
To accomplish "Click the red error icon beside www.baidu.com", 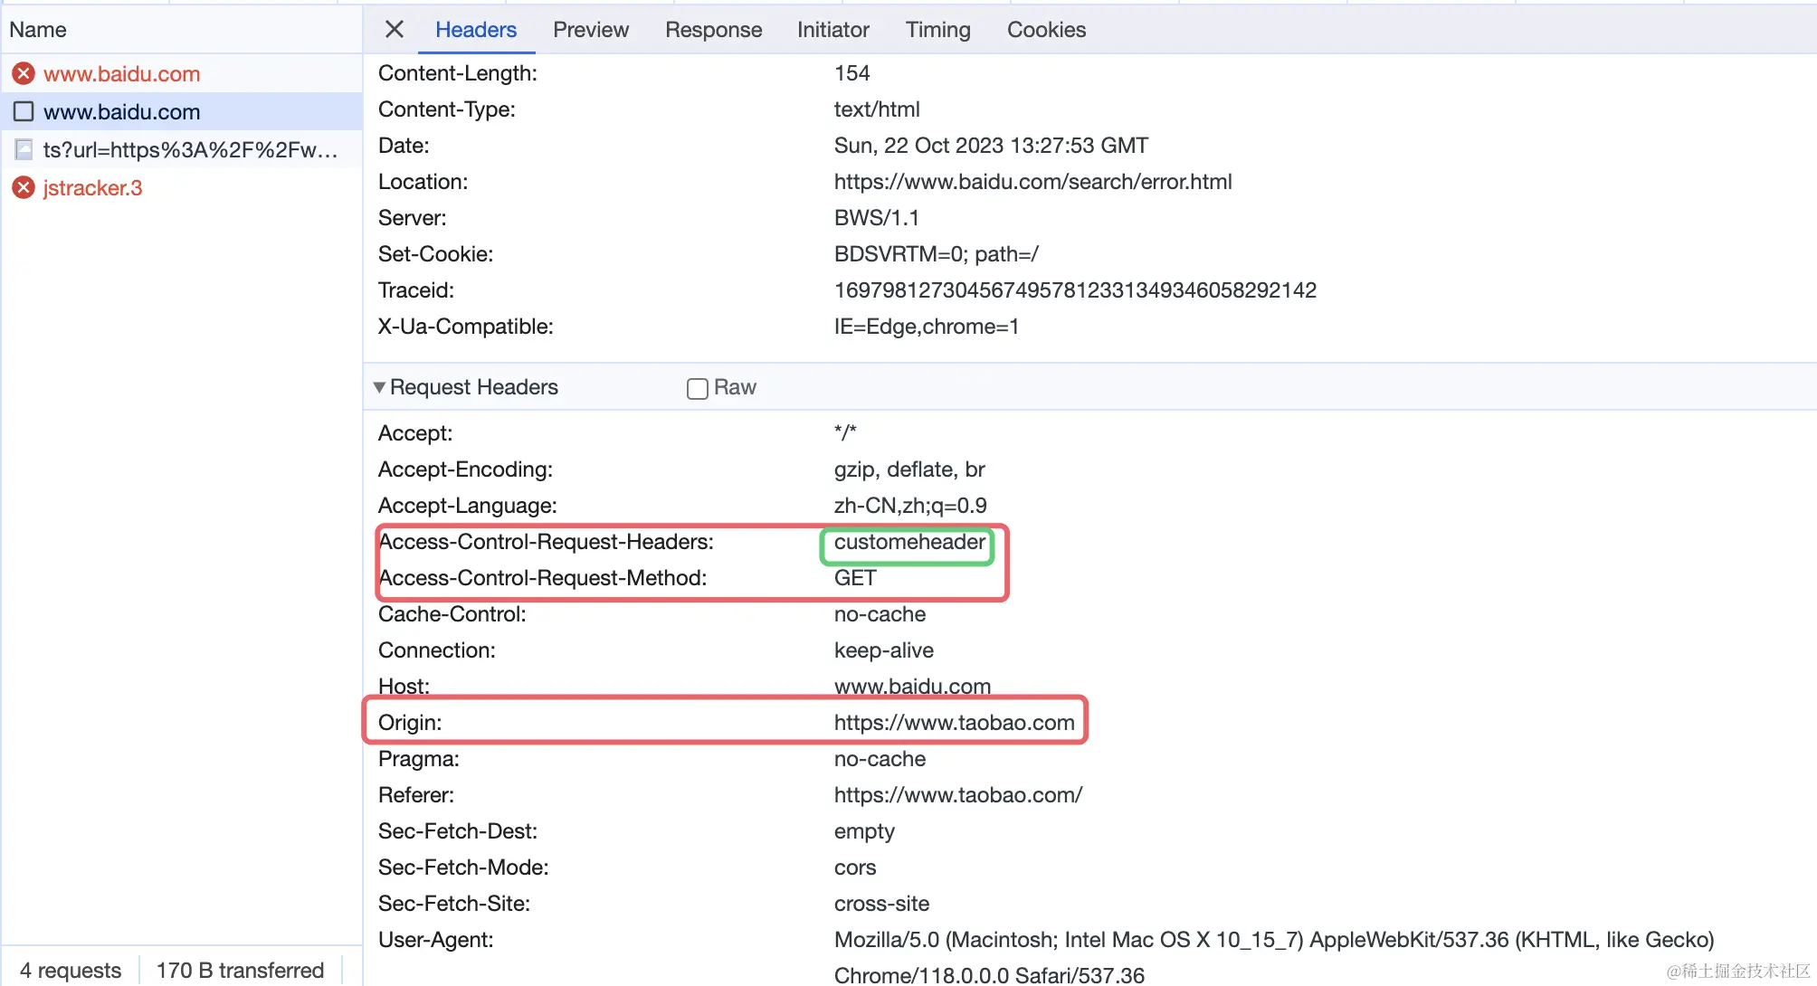I will point(24,73).
